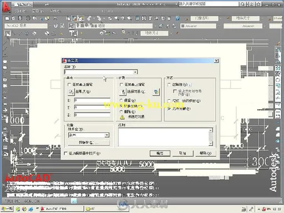Open the Properties palette icon
The image size is (284, 213).
137,18
